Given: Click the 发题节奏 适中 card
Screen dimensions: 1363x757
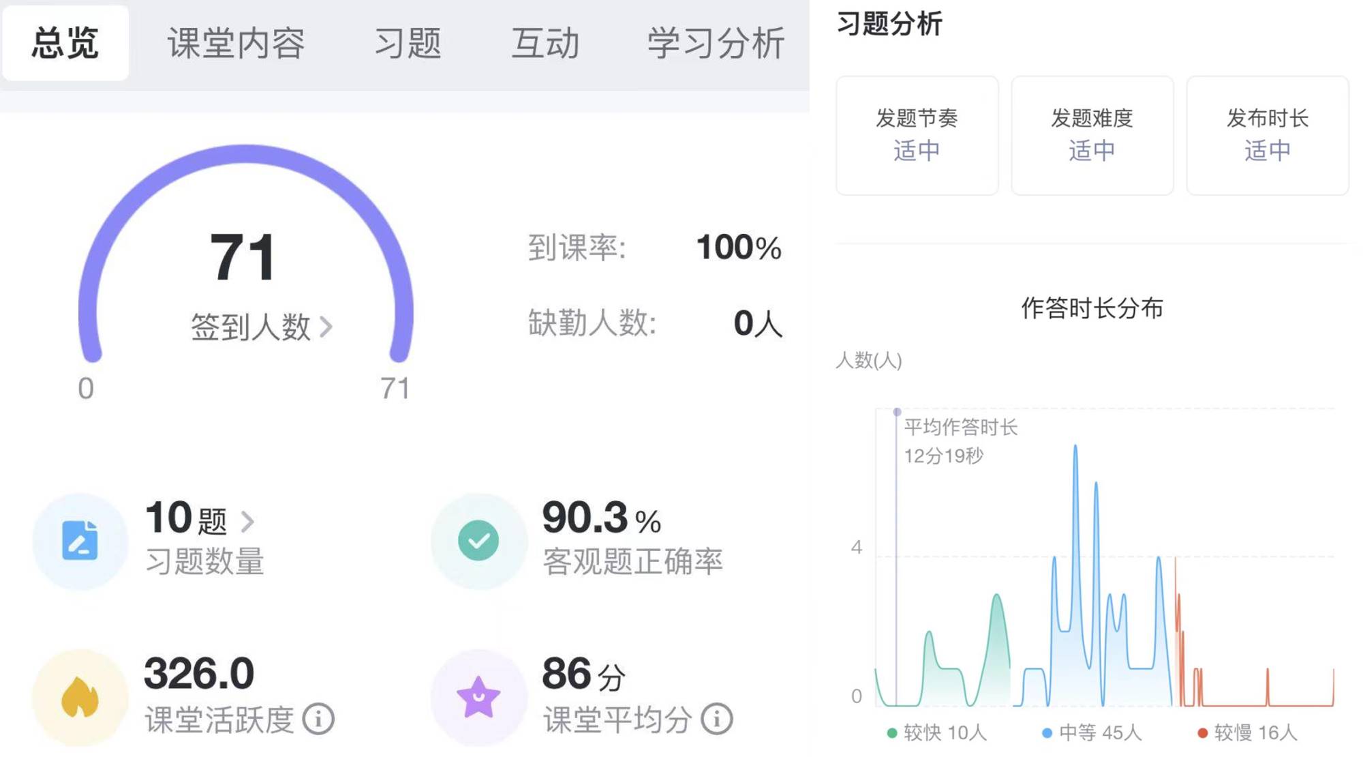Looking at the screenshot, I should tap(917, 135).
